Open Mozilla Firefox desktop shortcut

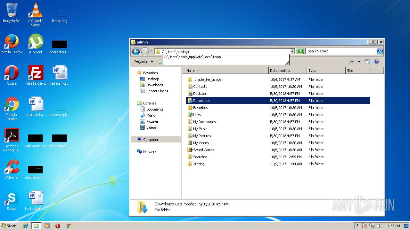pyautogui.click(x=12, y=44)
